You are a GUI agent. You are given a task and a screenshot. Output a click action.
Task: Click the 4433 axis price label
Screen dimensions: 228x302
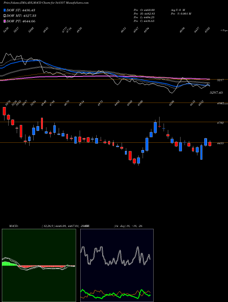click(220, 143)
